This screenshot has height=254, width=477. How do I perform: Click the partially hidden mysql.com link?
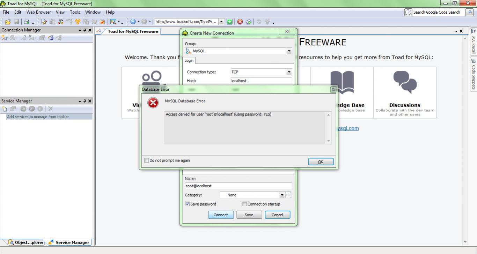tap(348, 128)
